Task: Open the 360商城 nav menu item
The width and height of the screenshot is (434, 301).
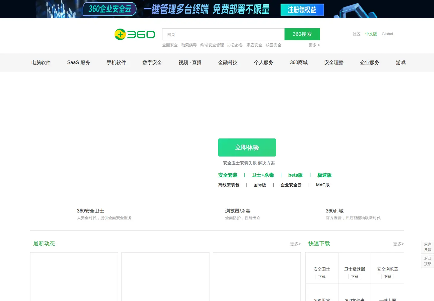Action: point(299,63)
